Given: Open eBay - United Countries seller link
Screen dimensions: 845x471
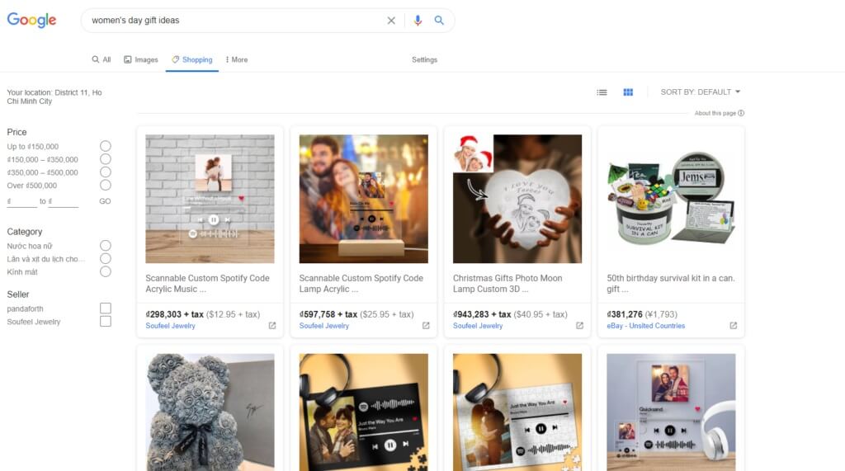Looking at the screenshot, I should pos(645,326).
